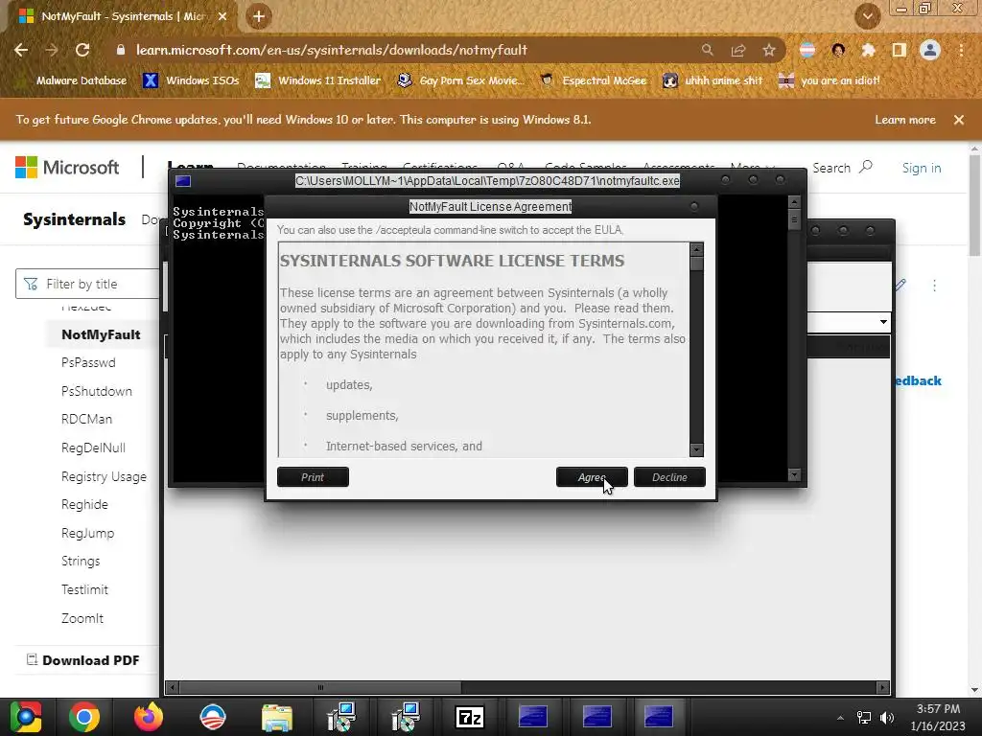Open the Espectral McGee bookmark

click(594, 80)
